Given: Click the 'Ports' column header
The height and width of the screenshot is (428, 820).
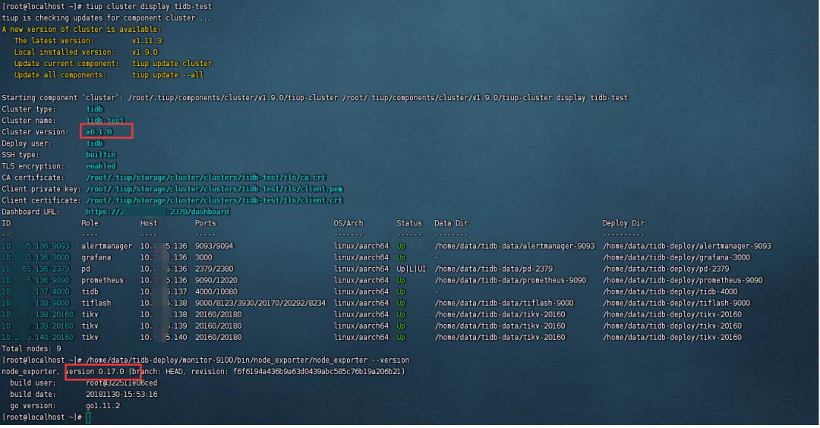Looking at the screenshot, I should point(206,223).
